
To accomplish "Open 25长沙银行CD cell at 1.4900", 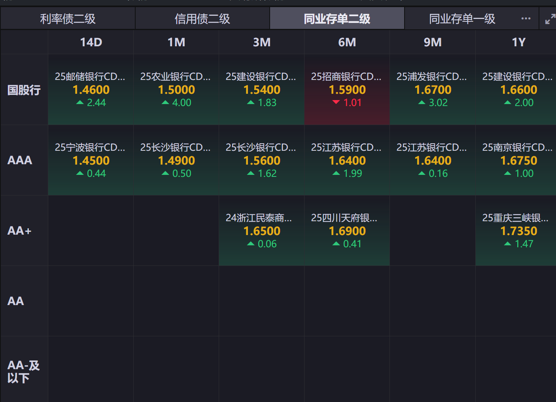I will click(x=176, y=160).
